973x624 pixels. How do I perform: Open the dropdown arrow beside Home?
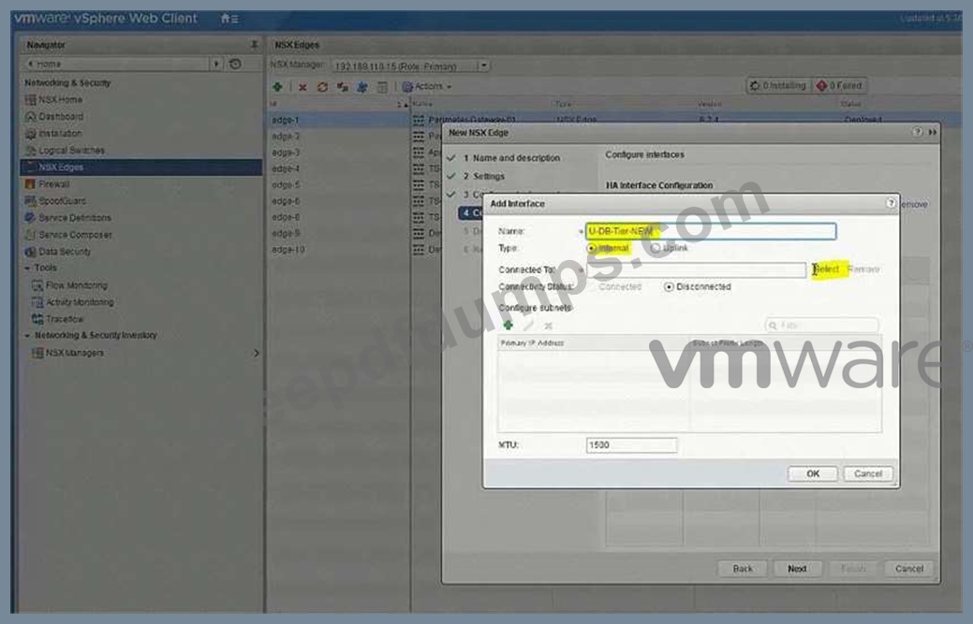(x=216, y=64)
